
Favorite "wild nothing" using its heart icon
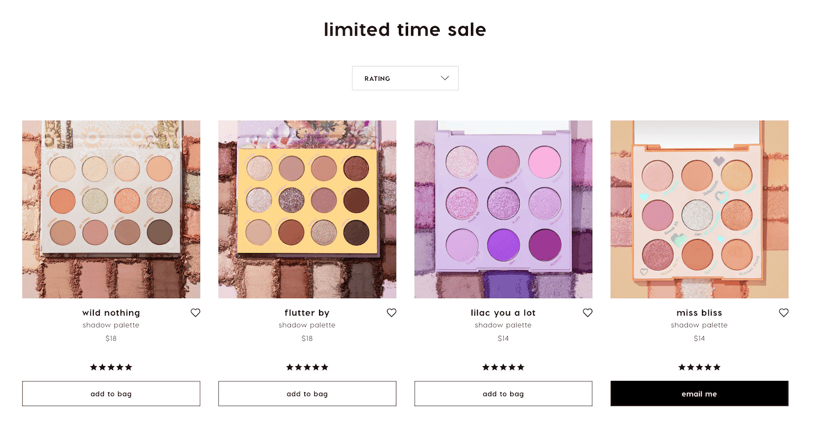point(195,312)
